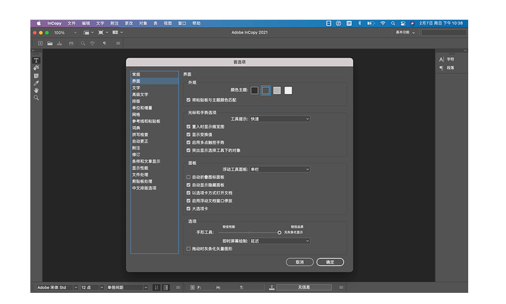This screenshot has width=506, height=304.
Task: Choose the lightest color theme swatch
Action: (288, 90)
